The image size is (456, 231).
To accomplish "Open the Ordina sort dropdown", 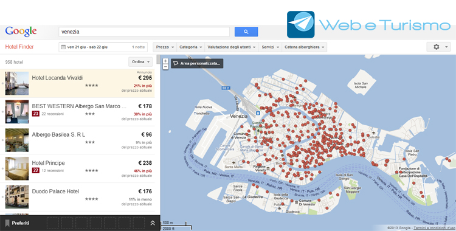I will click(140, 61).
